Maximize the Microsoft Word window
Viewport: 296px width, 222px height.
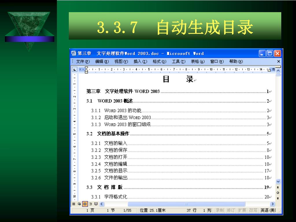(270, 53)
